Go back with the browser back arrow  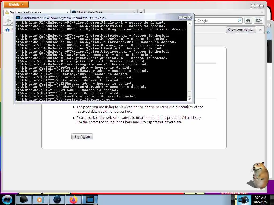click(x=9, y=21)
